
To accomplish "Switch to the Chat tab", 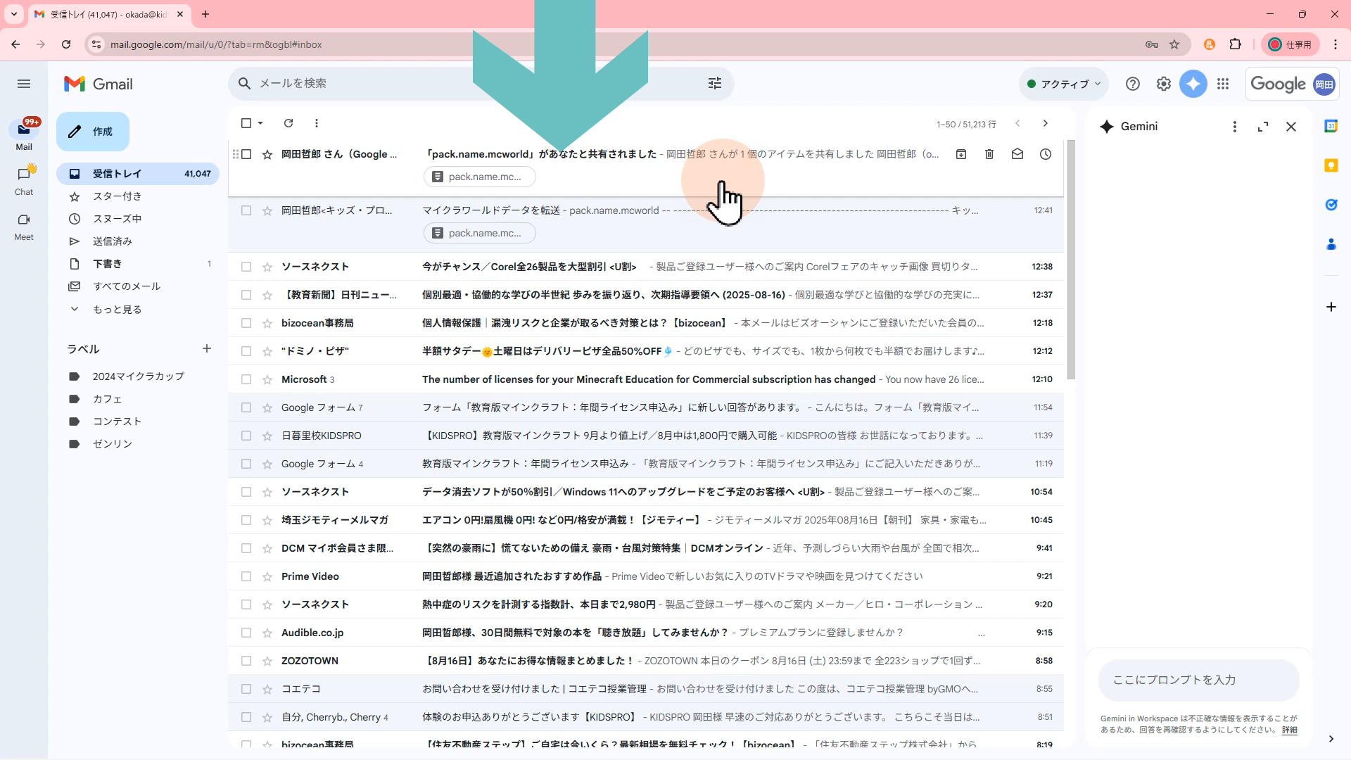I will click(24, 180).
